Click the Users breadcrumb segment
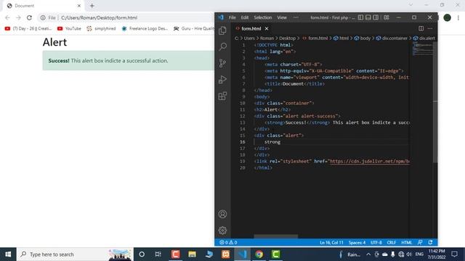Screen dimensions: 465x261 249,38
